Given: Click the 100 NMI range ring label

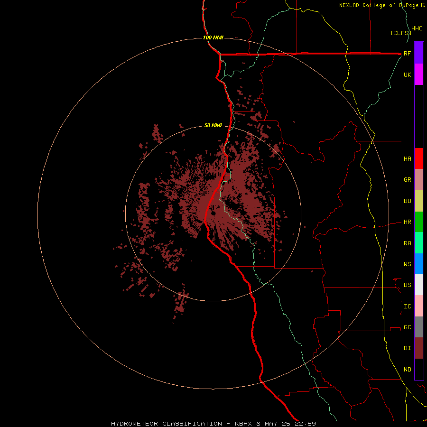Looking at the screenshot, I should click(x=213, y=37).
